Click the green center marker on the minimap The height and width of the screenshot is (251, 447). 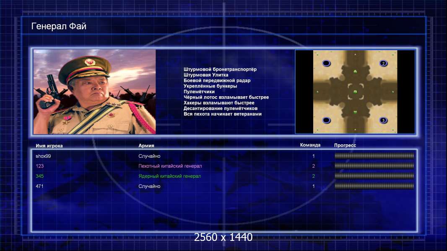tap(355, 92)
